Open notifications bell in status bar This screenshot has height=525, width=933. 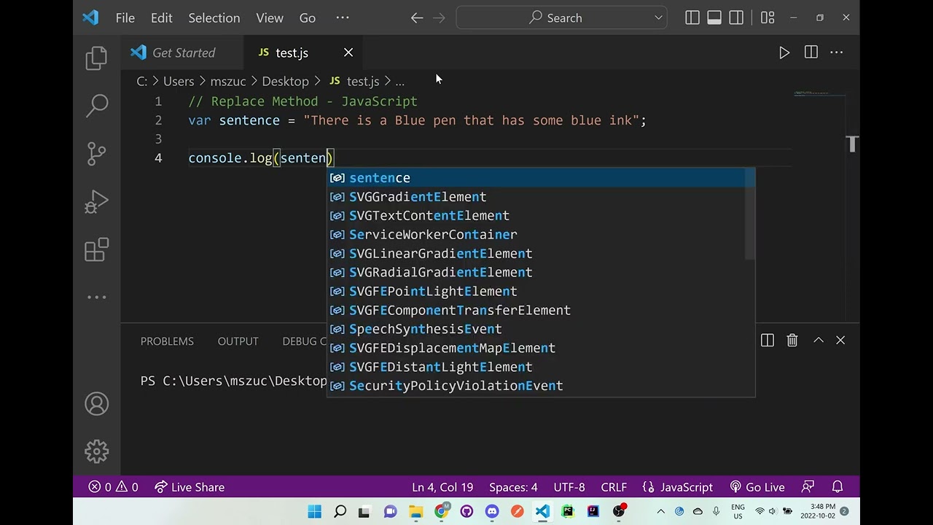838,487
